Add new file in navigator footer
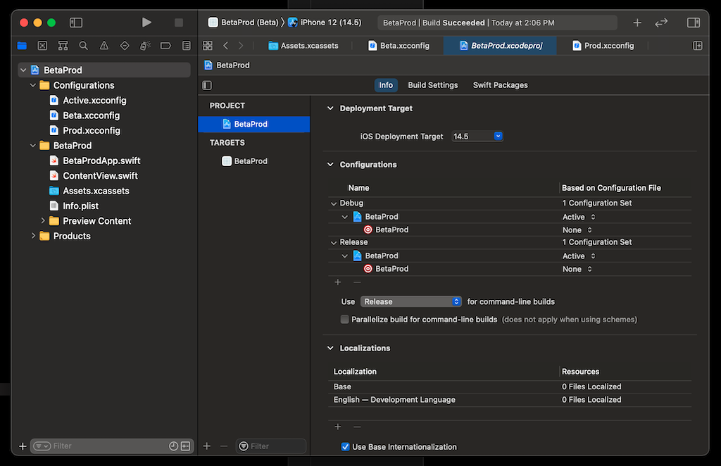This screenshot has height=466, width=721. coord(23,446)
